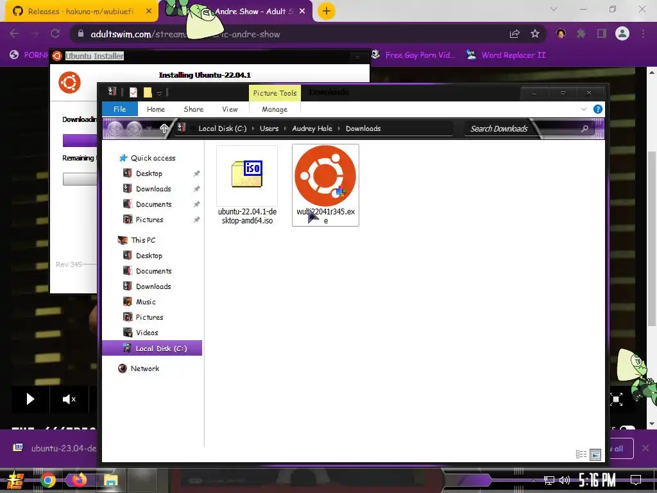Open Chrome three-dot menu
657x493 pixels.
point(643,33)
